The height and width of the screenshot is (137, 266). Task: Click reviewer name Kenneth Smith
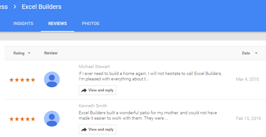[x=93, y=106]
